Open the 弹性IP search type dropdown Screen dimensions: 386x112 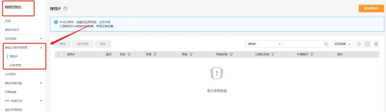(x=264, y=44)
